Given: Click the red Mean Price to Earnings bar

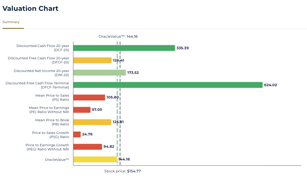Looking at the screenshot, I should coord(82,110).
